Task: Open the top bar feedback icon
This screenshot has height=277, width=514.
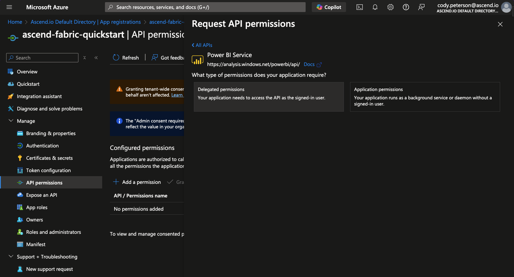Action: pyautogui.click(x=421, y=7)
